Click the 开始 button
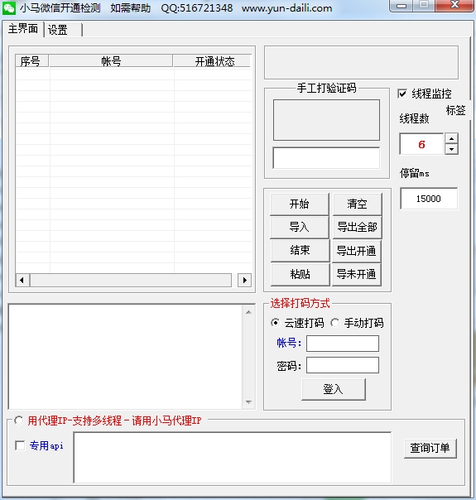This screenshot has width=476, height=500. (300, 204)
